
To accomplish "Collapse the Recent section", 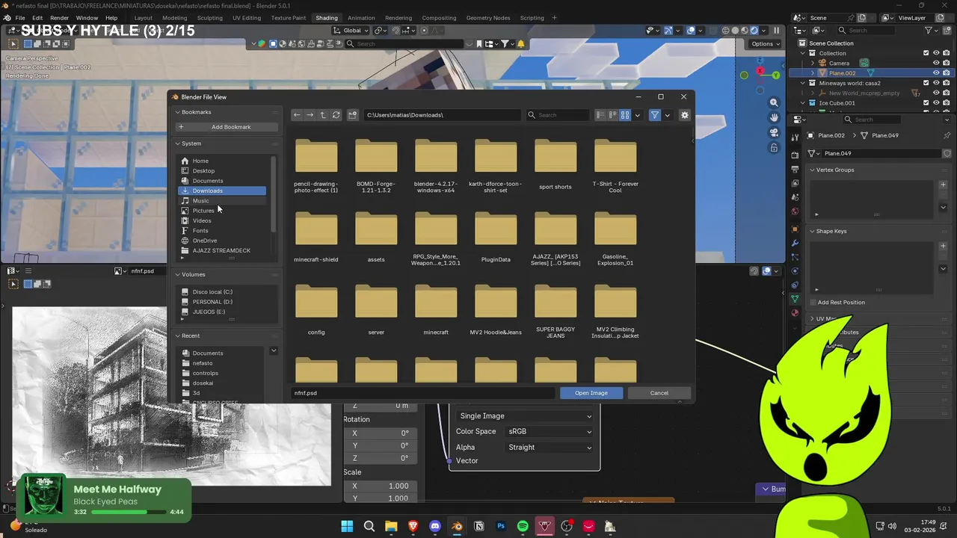I will [178, 336].
